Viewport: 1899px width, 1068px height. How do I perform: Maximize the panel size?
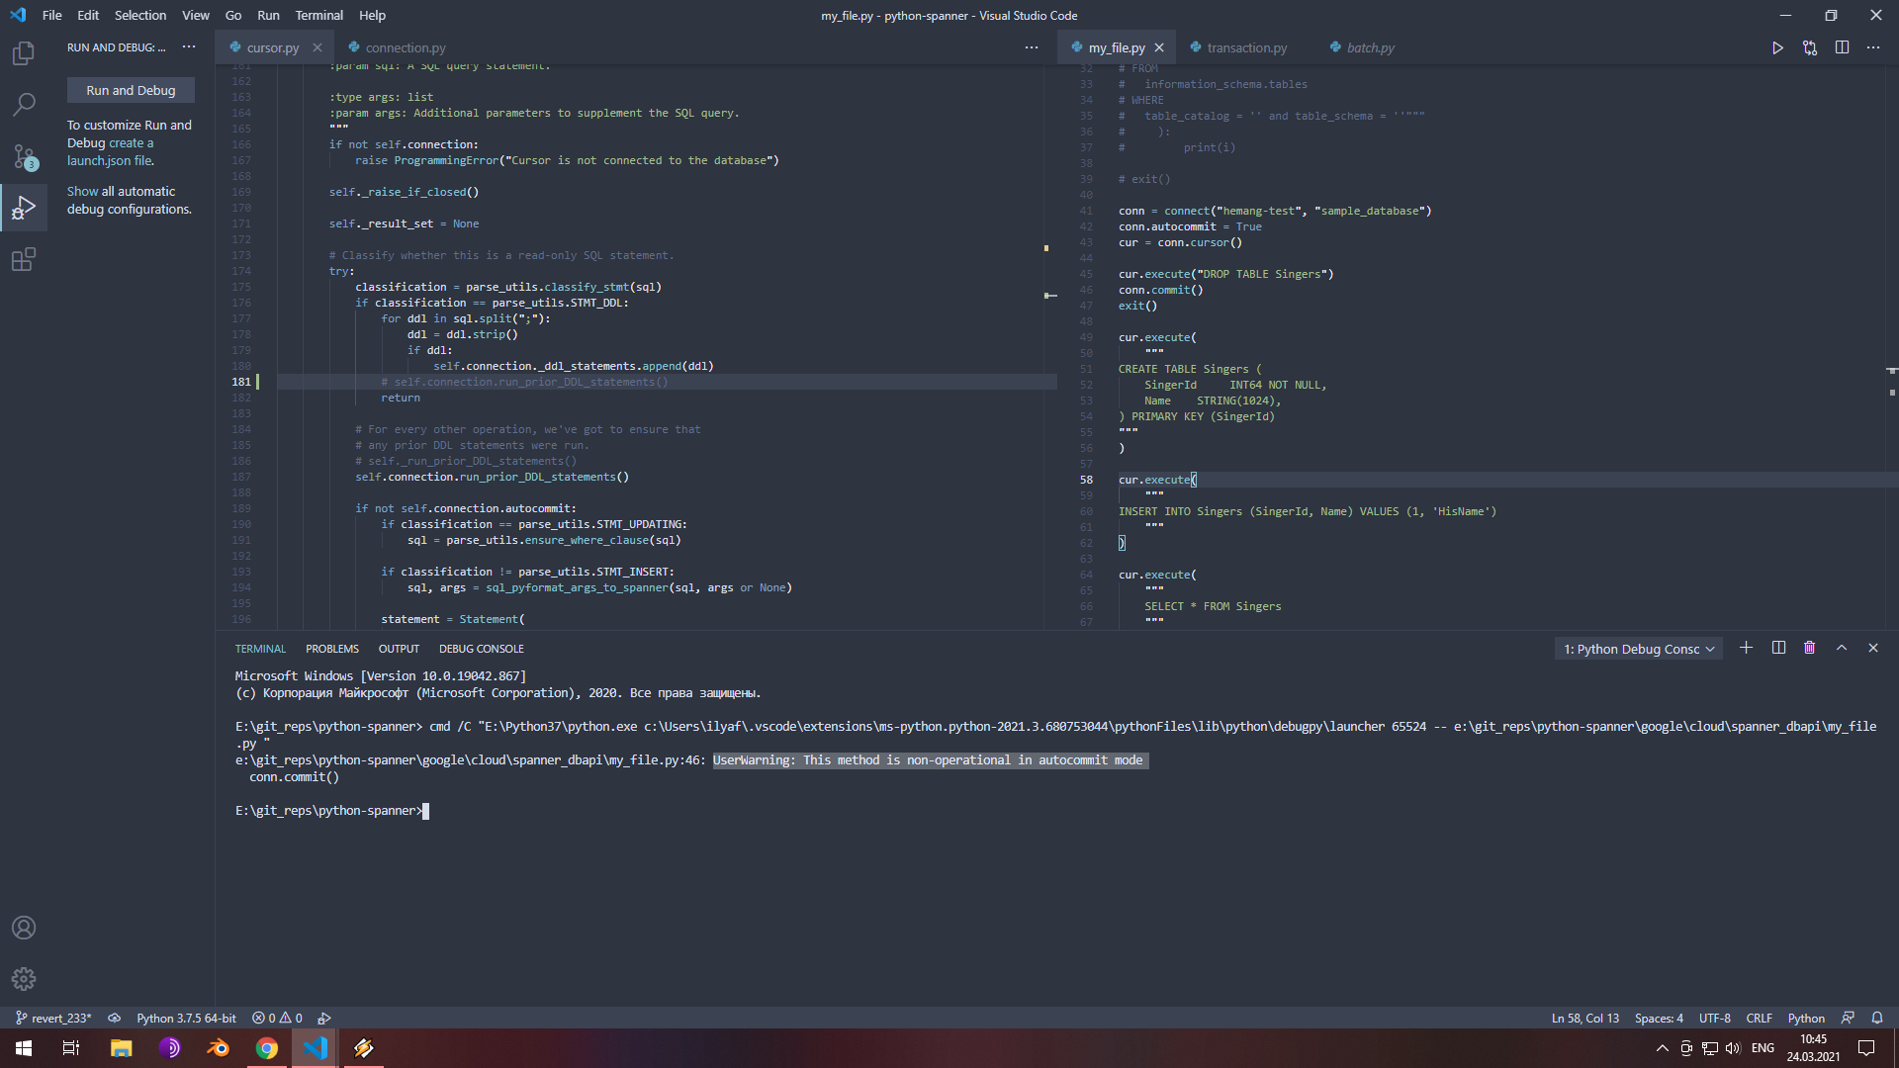[x=1842, y=648]
